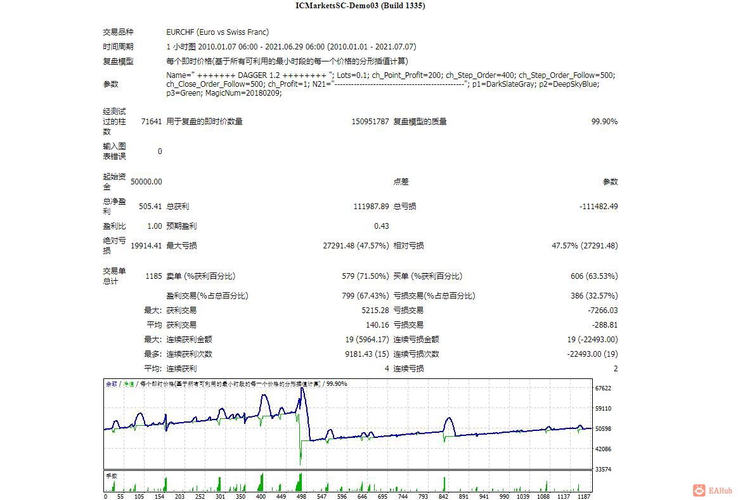
Task: Click the label '卖单 (%获利百分比)'
Action: pyautogui.click(x=200, y=276)
